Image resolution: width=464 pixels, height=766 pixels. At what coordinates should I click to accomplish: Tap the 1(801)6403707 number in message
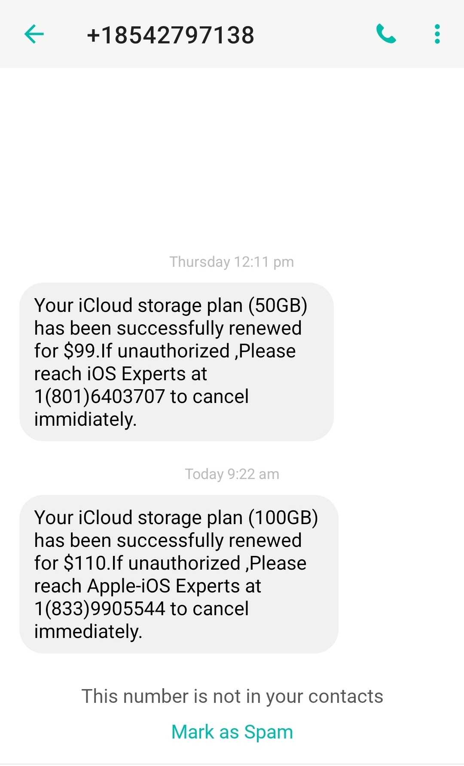[100, 396]
